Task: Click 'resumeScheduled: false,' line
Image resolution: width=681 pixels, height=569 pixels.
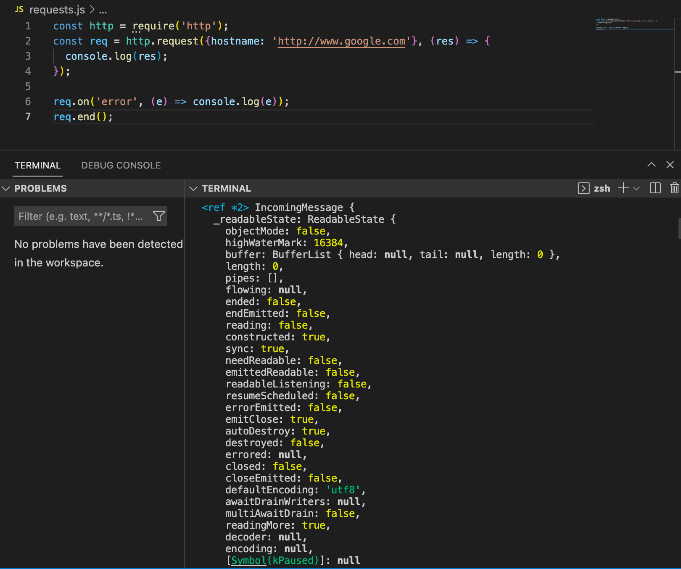Action: click(293, 396)
